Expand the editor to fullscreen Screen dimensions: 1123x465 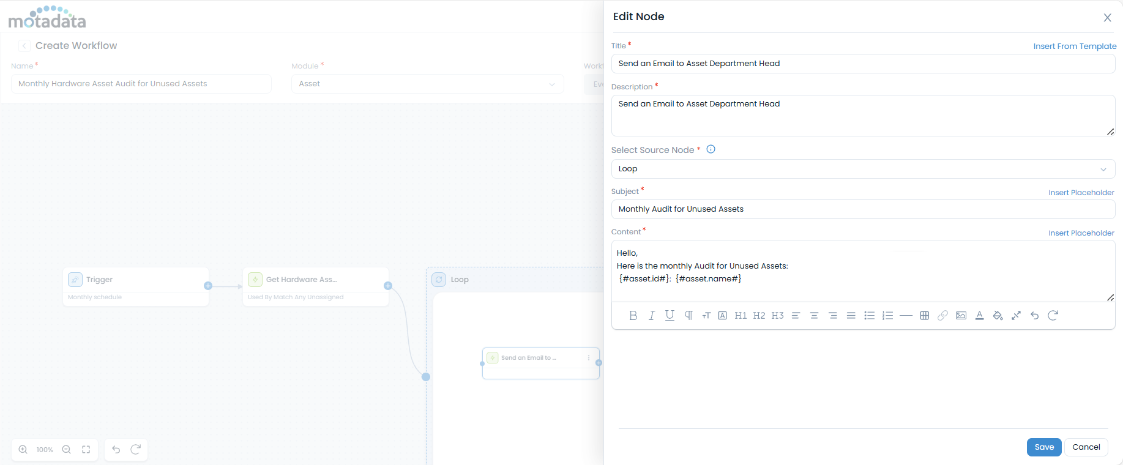click(x=1016, y=316)
